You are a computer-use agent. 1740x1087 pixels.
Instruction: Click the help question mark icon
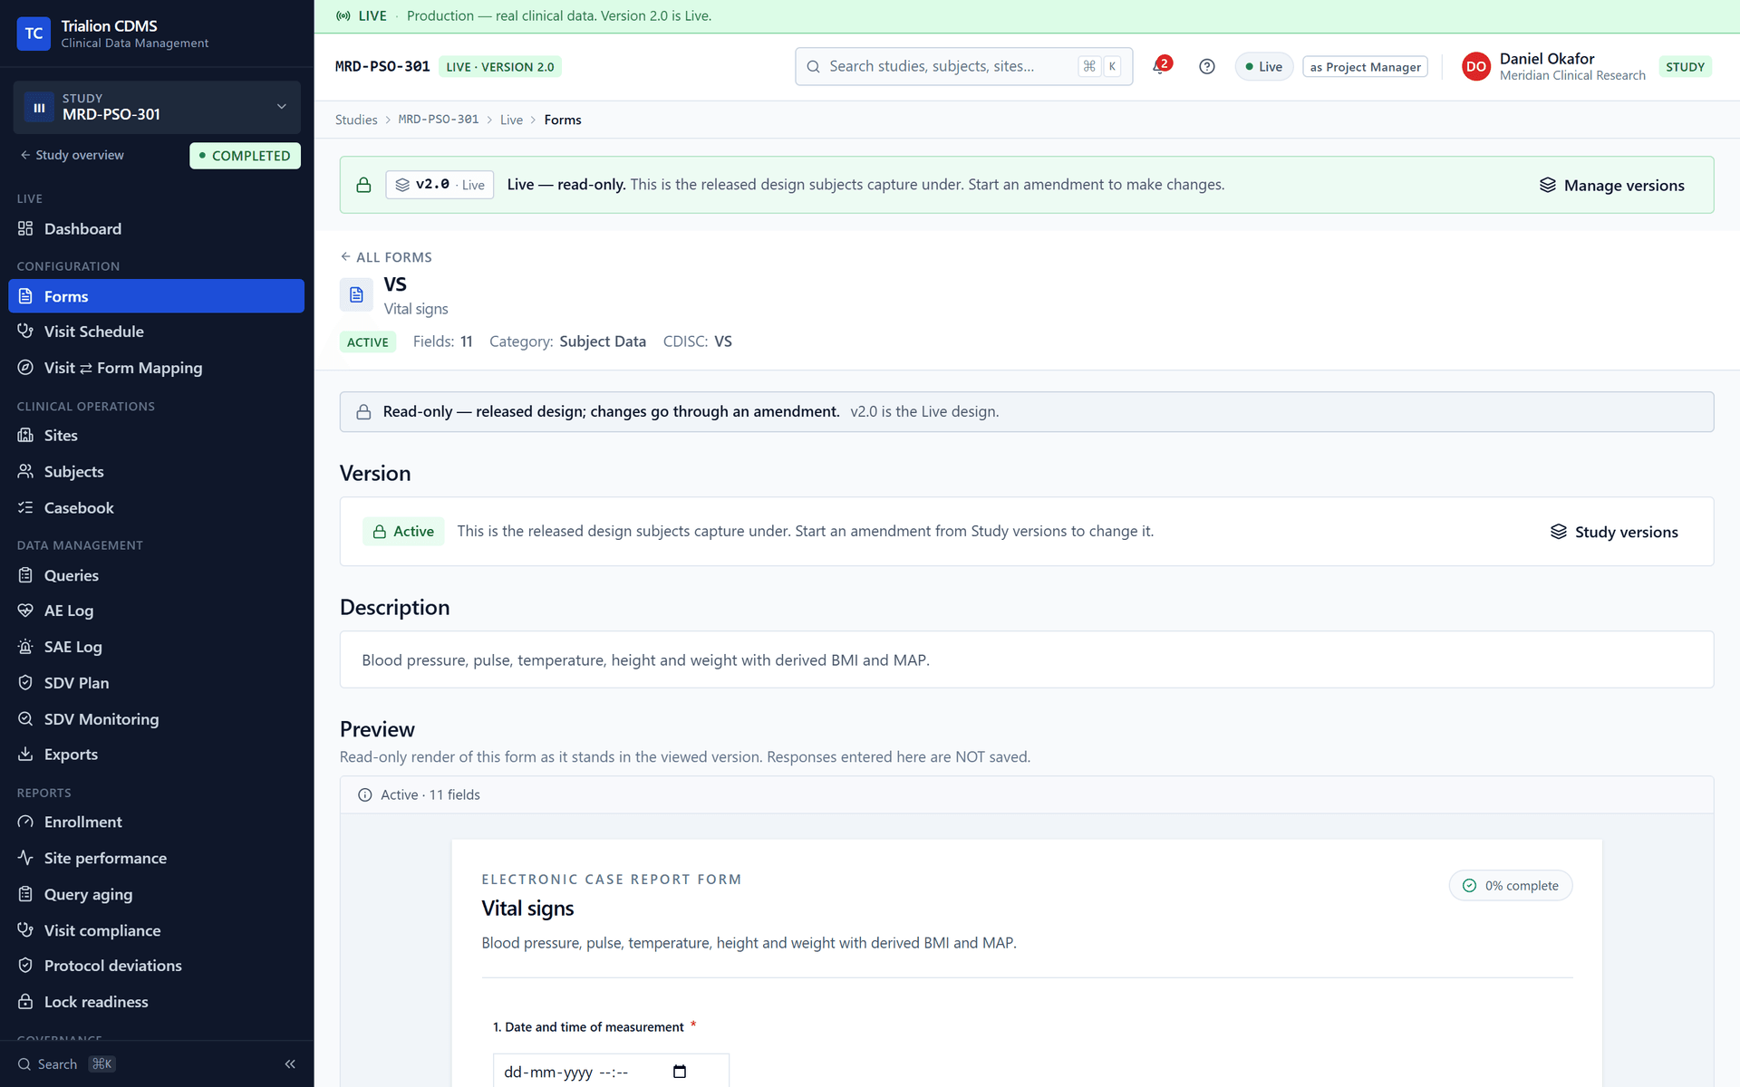[1206, 66]
